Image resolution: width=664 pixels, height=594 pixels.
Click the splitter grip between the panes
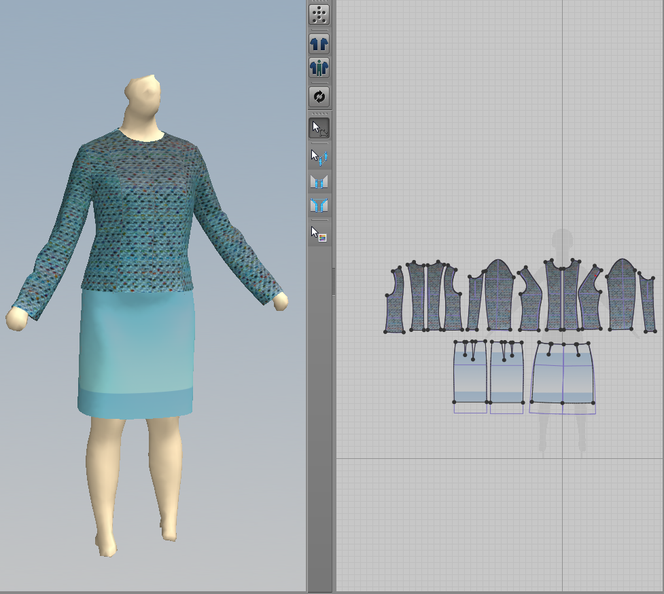[x=334, y=281]
